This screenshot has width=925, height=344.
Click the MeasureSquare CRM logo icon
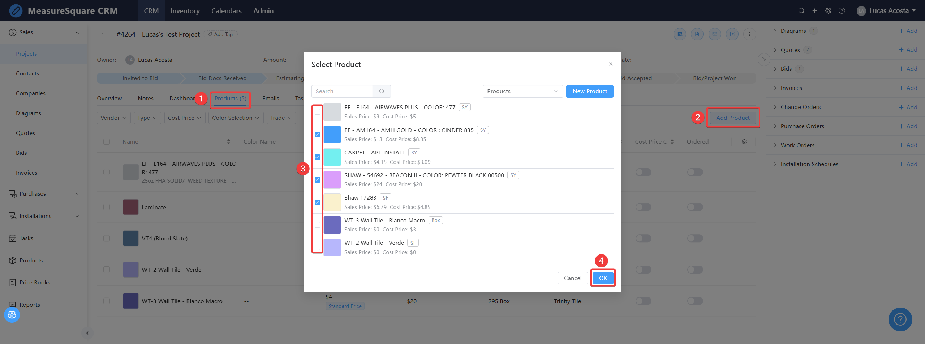pyautogui.click(x=16, y=11)
